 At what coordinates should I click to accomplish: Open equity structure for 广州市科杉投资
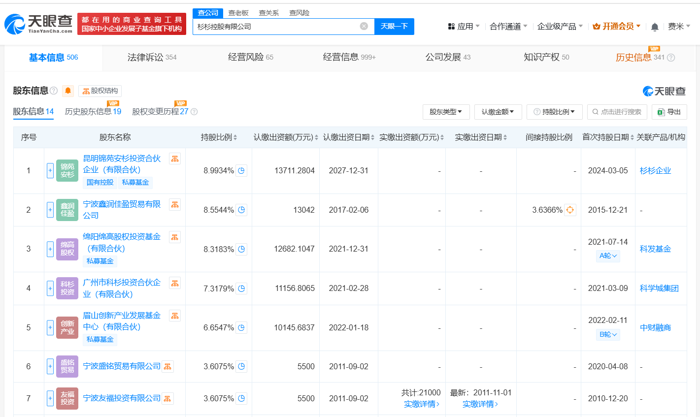[x=175, y=283]
